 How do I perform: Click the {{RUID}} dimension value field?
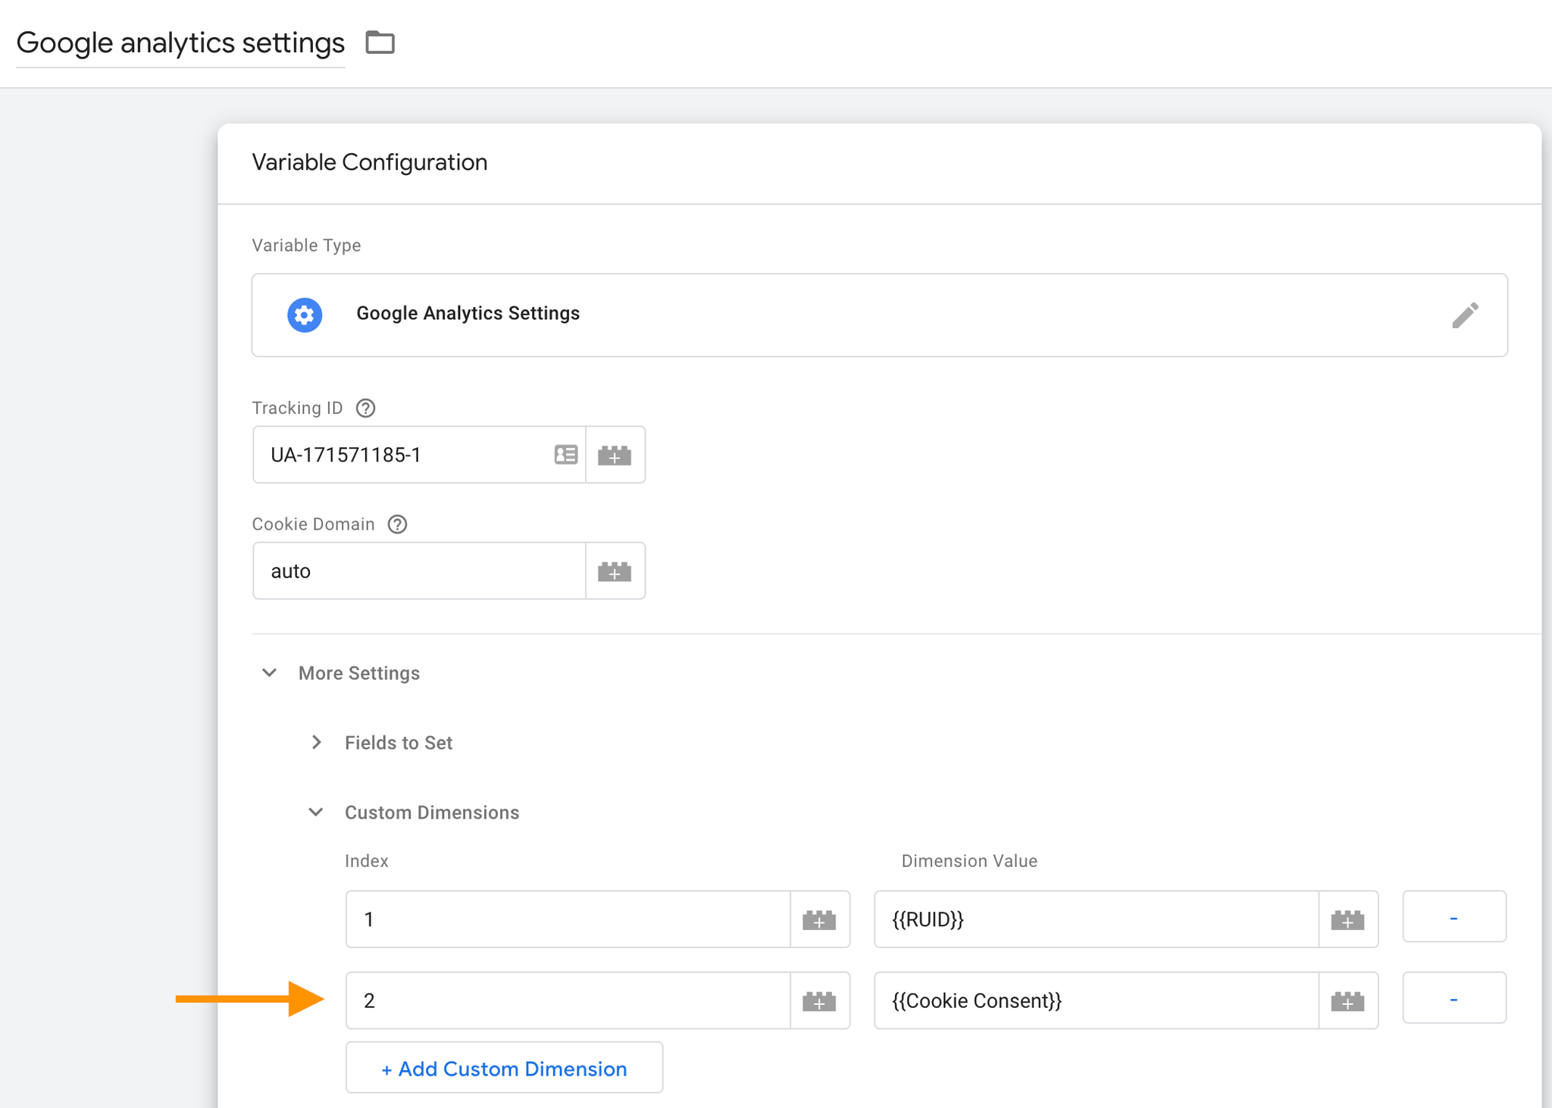pos(1097,919)
